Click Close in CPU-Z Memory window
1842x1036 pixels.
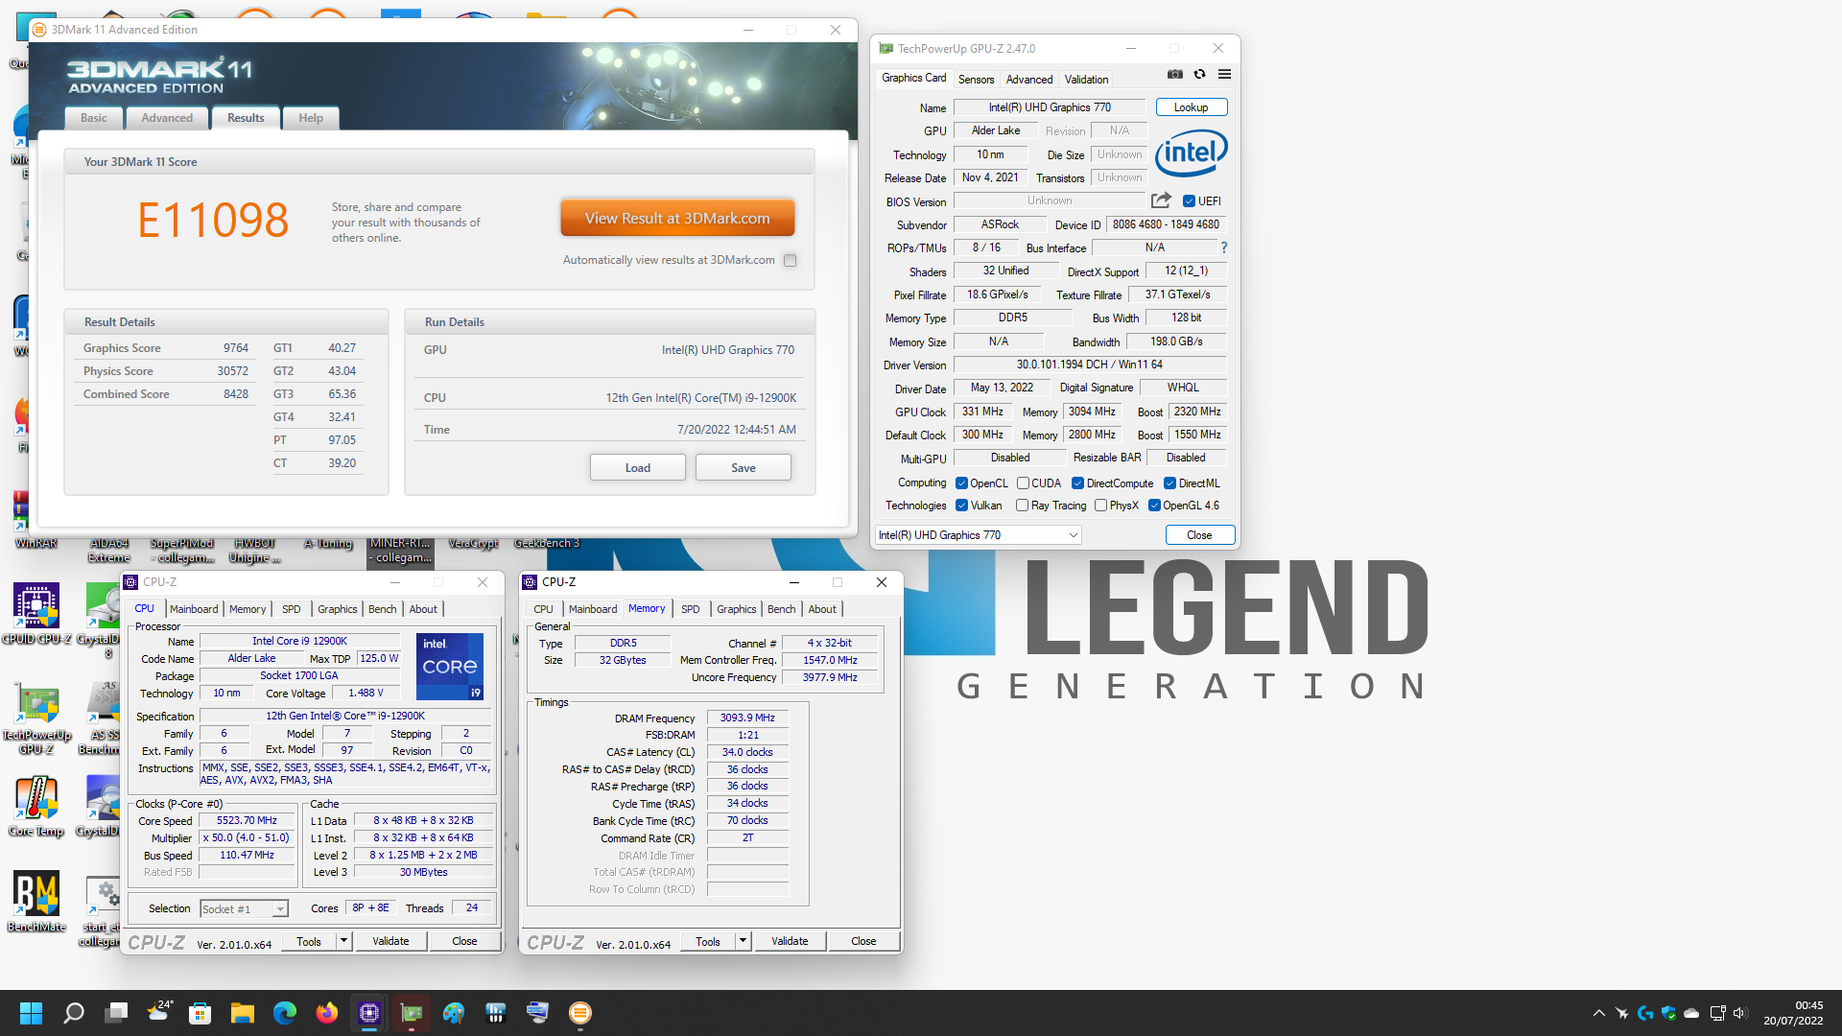tap(863, 941)
